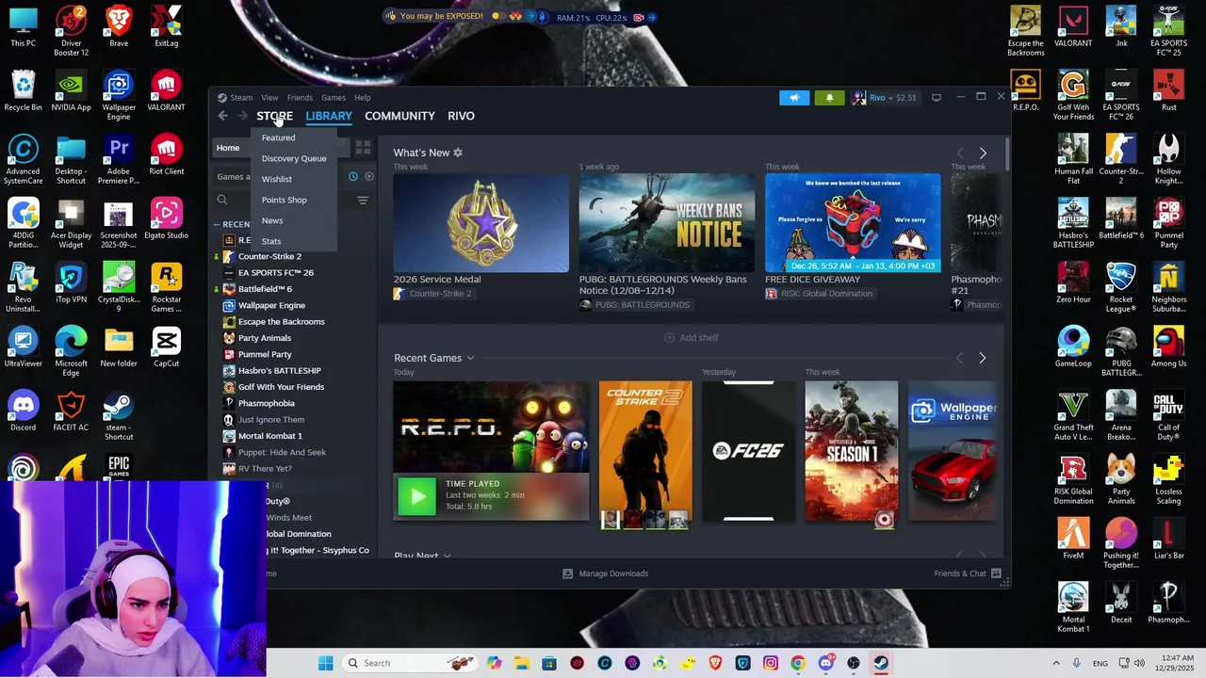Open PUBG Weekly Bans Notice thumbnail
Viewport: 1206px width, 678px height.
pyautogui.click(x=667, y=222)
